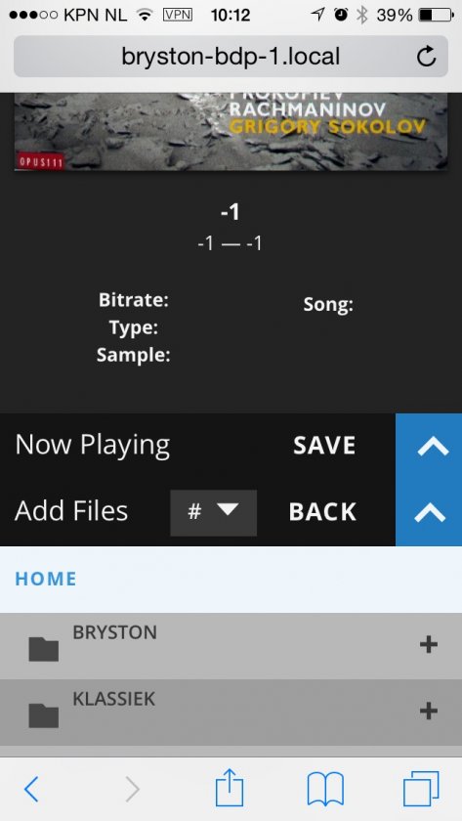The image size is (462, 821).
Task: Go to HOME breadcrumb link
Action: pyautogui.click(x=46, y=579)
